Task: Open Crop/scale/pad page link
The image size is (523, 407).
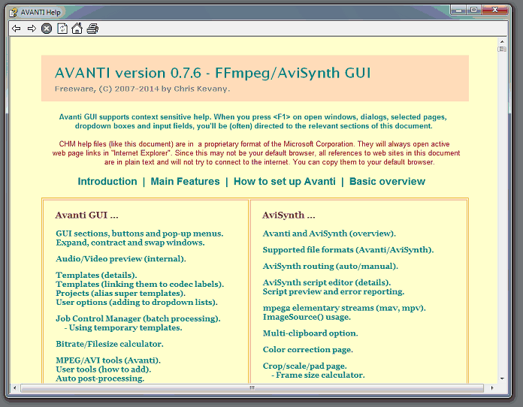Action: (x=305, y=366)
